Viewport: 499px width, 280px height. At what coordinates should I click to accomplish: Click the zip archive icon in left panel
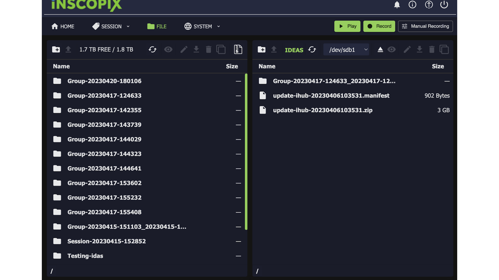238,49
